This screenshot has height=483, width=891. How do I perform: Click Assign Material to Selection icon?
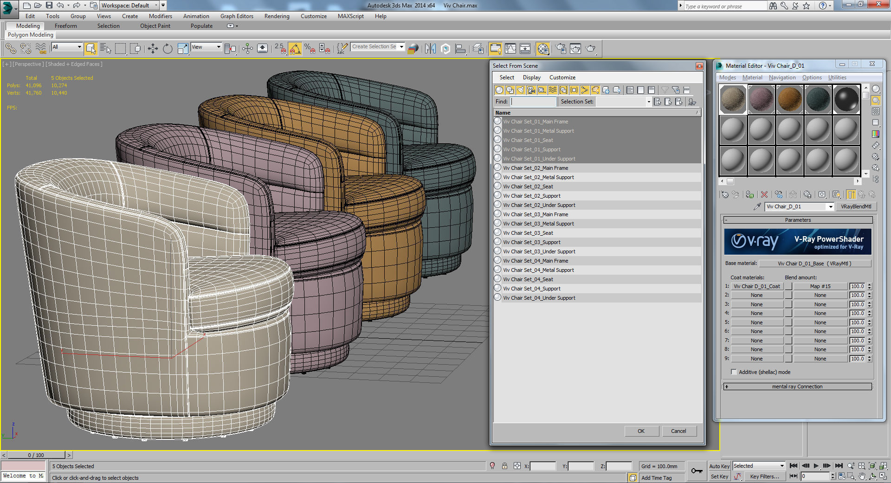coord(749,194)
